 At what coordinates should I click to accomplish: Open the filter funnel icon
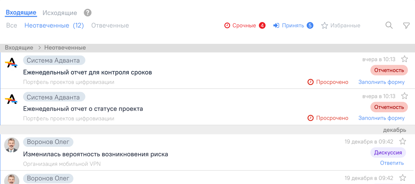[x=406, y=26]
